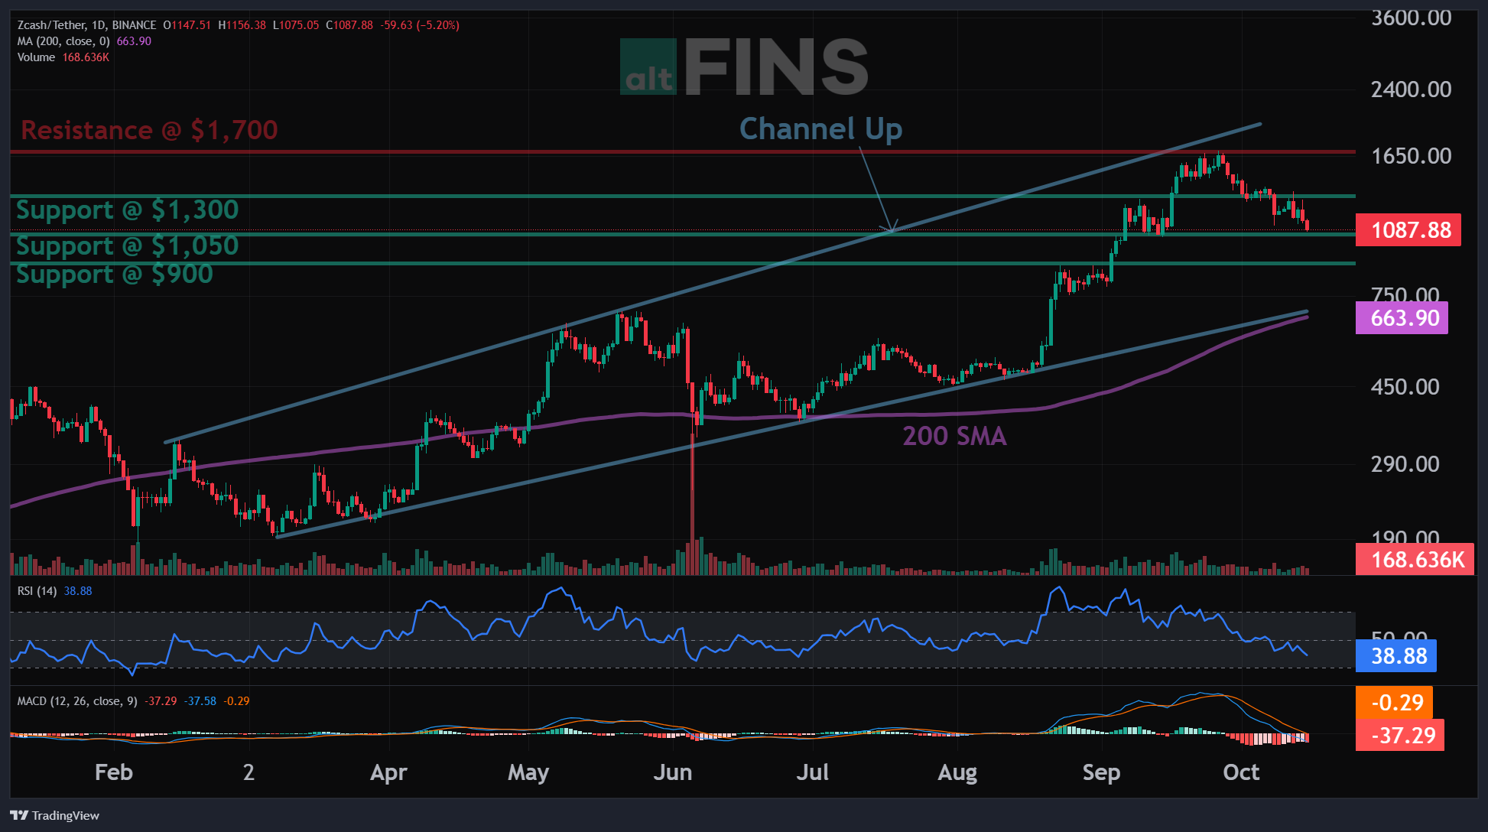Click the blue RSI value tag 38.88
This screenshot has height=832, width=1488.
click(1396, 656)
